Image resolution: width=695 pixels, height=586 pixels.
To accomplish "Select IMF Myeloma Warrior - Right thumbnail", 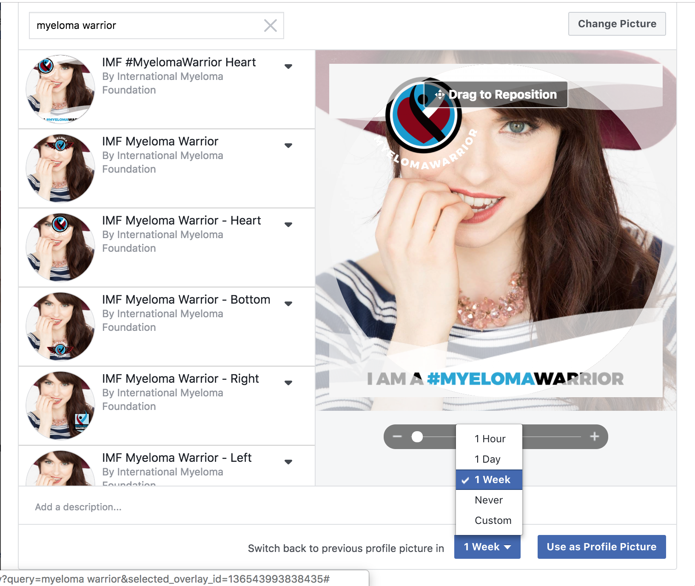I will click(60, 406).
